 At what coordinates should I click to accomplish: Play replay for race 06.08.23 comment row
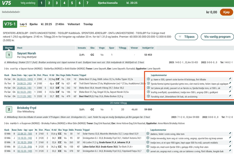pos(148,79)
